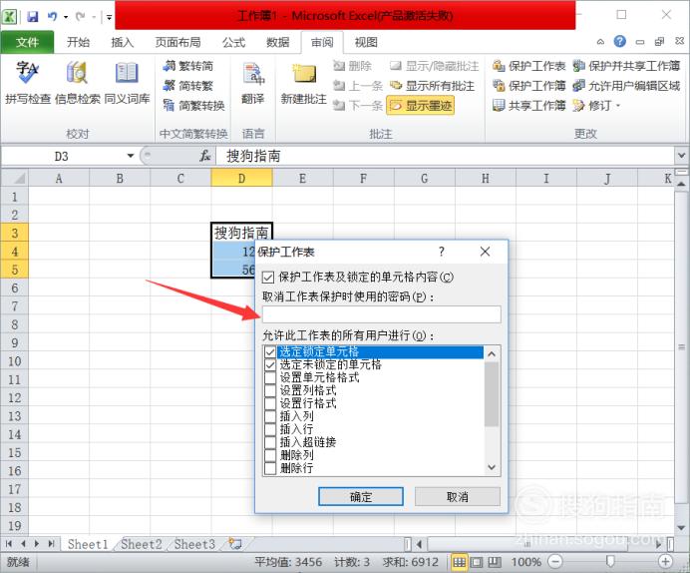Open the 同义词库 thesaurus
The width and height of the screenshot is (690, 573).
click(127, 83)
